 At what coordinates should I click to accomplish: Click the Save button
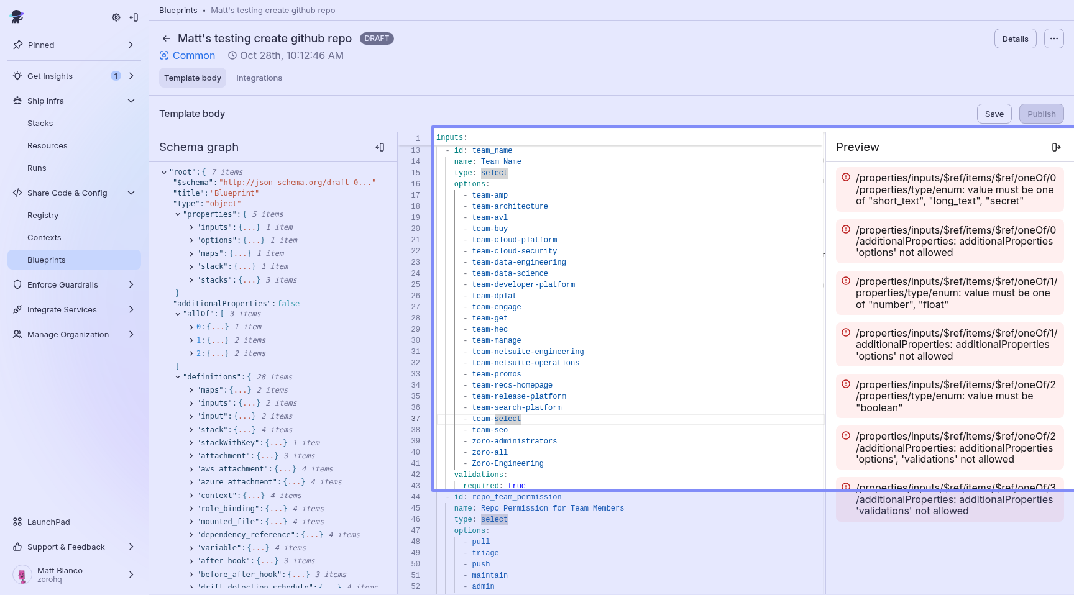(x=994, y=114)
